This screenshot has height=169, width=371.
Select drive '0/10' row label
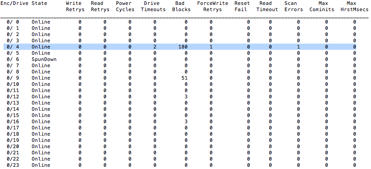pyautogui.click(x=13, y=84)
